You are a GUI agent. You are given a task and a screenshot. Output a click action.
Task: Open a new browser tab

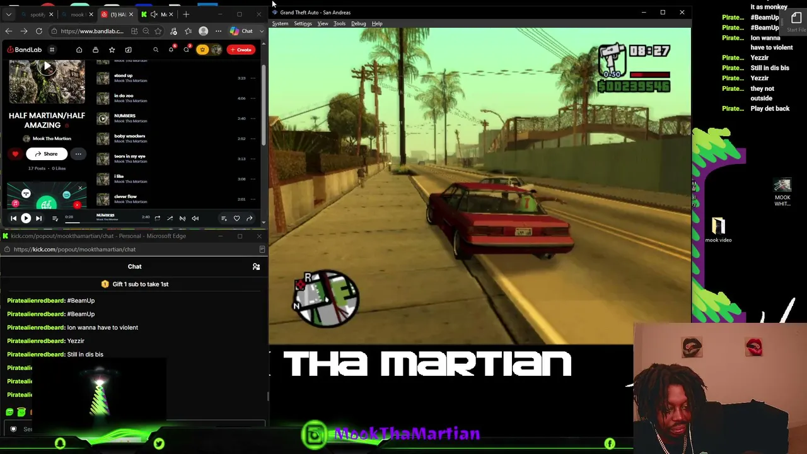(x=186, y=15)
